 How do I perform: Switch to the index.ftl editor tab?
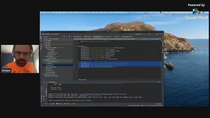tap(117, 36)
